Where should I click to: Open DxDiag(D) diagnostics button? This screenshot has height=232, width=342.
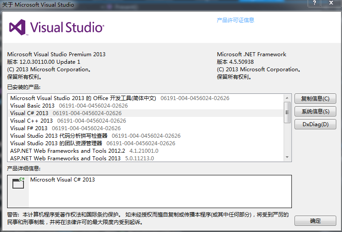click(x=315, y=124)
